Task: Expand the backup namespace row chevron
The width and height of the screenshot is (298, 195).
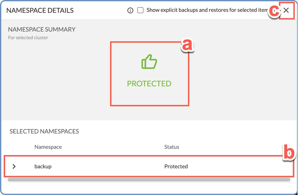Action: coord(14,167)
